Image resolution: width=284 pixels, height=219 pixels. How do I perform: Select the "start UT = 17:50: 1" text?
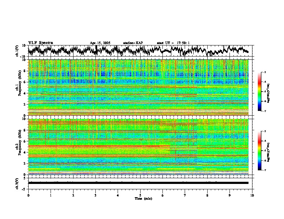click(173, 43)
